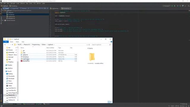The width and height of the screenshot is (190, 107).
Task: Select README.md in Explorer file list
Action: pos(26,61)
